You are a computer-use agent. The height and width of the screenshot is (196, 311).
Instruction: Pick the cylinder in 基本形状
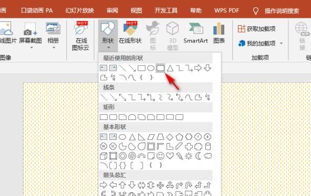[x=208, y=147]
